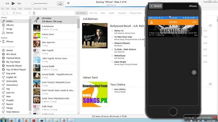Select Ankit Tiwari in the artist list
218x122 pixels.
click(54, 100)
